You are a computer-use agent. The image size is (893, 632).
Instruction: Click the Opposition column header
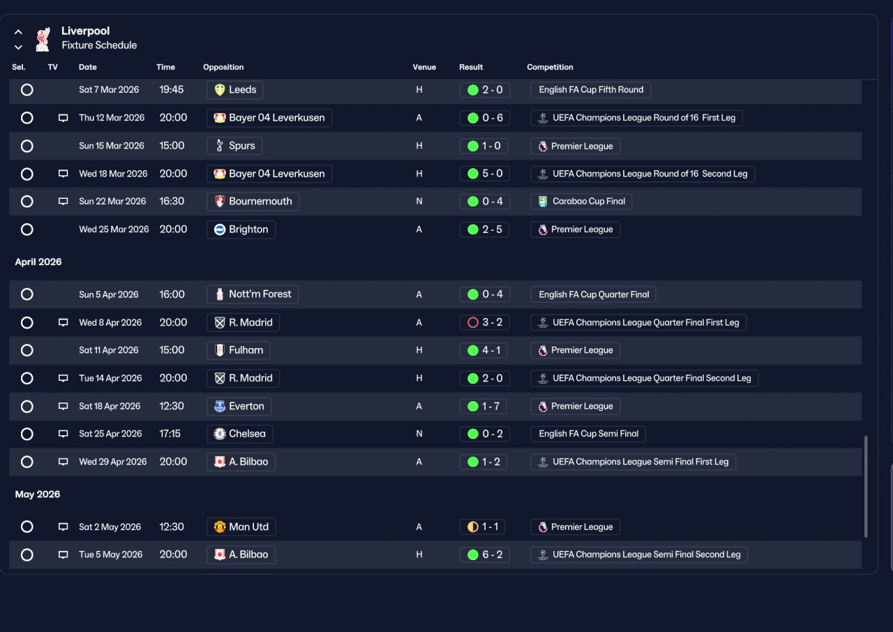pos(223,67)
